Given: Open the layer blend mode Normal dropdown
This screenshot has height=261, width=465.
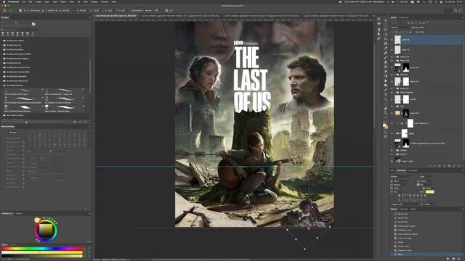Looking at the screenshot, I should point(400,28).
